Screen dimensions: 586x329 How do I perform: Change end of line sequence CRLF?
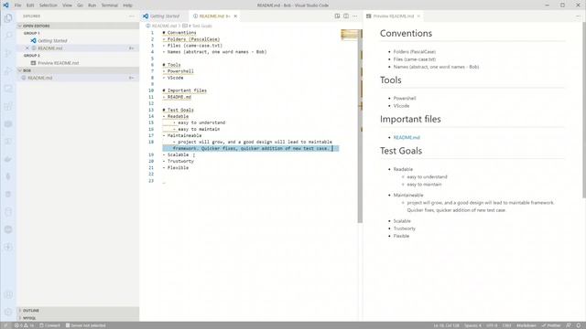coord(506,325)
